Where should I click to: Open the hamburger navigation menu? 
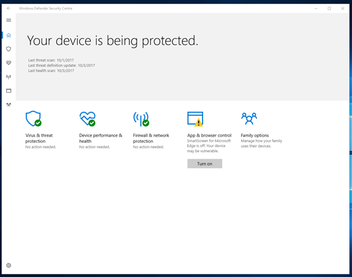(9, 20)
